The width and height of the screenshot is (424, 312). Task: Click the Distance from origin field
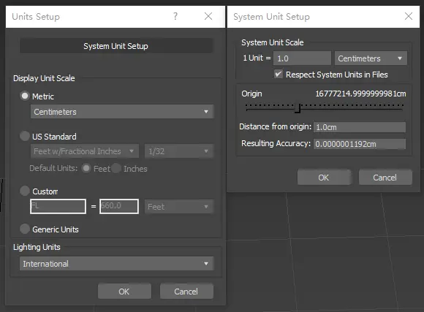[360, 127]
